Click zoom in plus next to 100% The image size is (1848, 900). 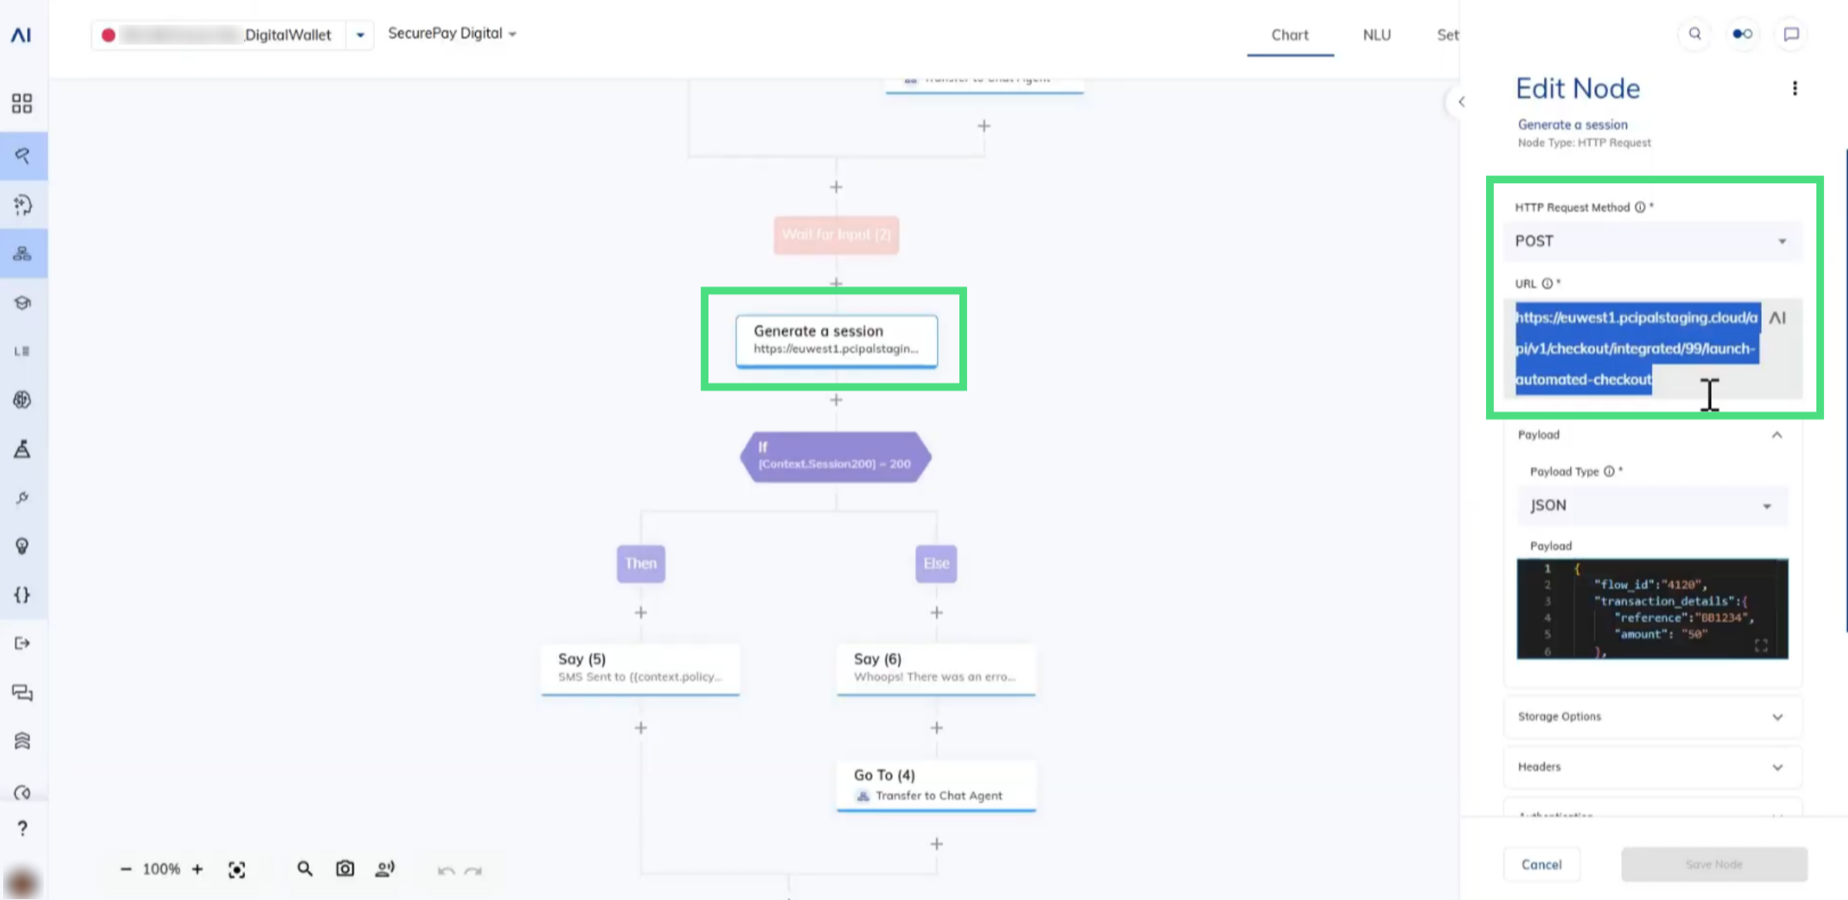coord(198,869)
